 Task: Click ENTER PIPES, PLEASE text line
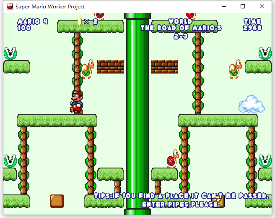pos(181,204)
